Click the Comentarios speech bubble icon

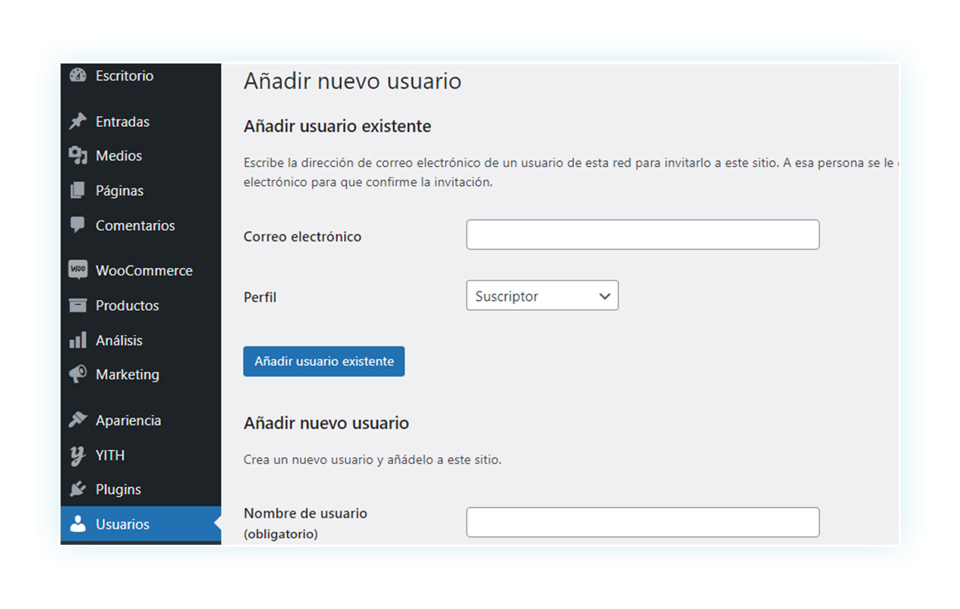(78, 225)
